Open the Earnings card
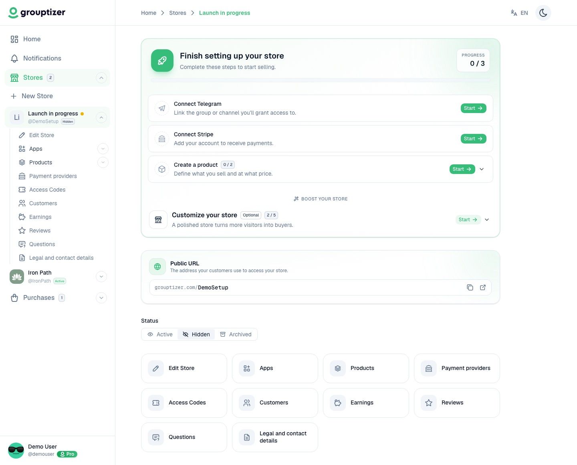This screenshot has width=577, height=465. tap(366, 403)
